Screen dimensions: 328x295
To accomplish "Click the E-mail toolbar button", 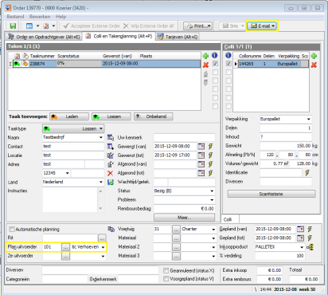I will (x=262, y=26).
